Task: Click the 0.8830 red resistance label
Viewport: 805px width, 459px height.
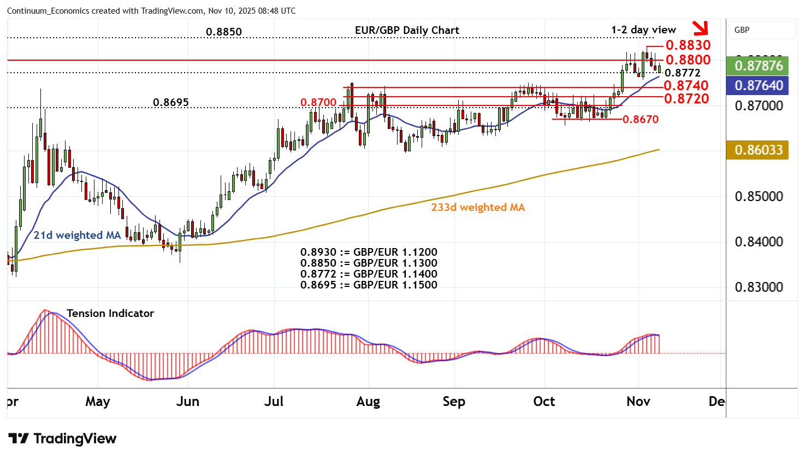Action: [x=688, y=45]
